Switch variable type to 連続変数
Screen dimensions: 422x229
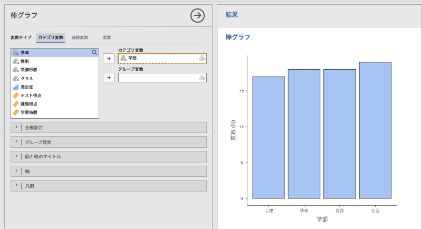pos(80,37)
